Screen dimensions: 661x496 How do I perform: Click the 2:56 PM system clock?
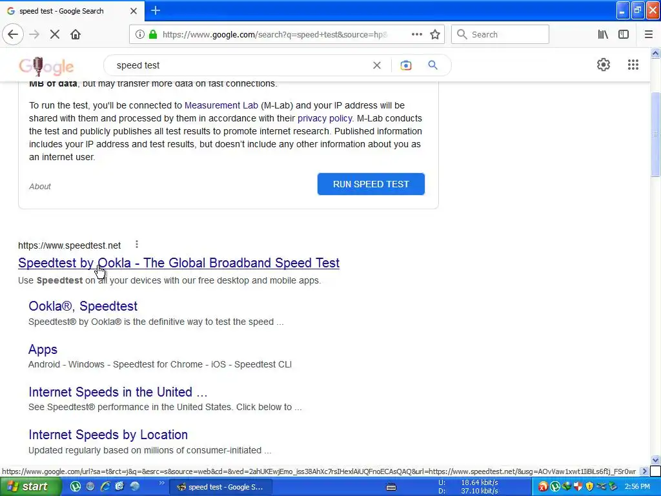[x=637, y=487]
